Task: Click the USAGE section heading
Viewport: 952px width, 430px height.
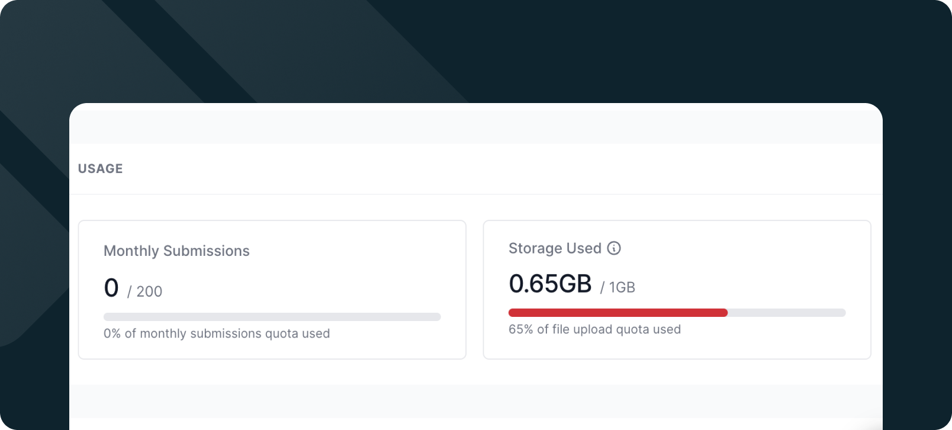Action: click(x=101, y=169)
